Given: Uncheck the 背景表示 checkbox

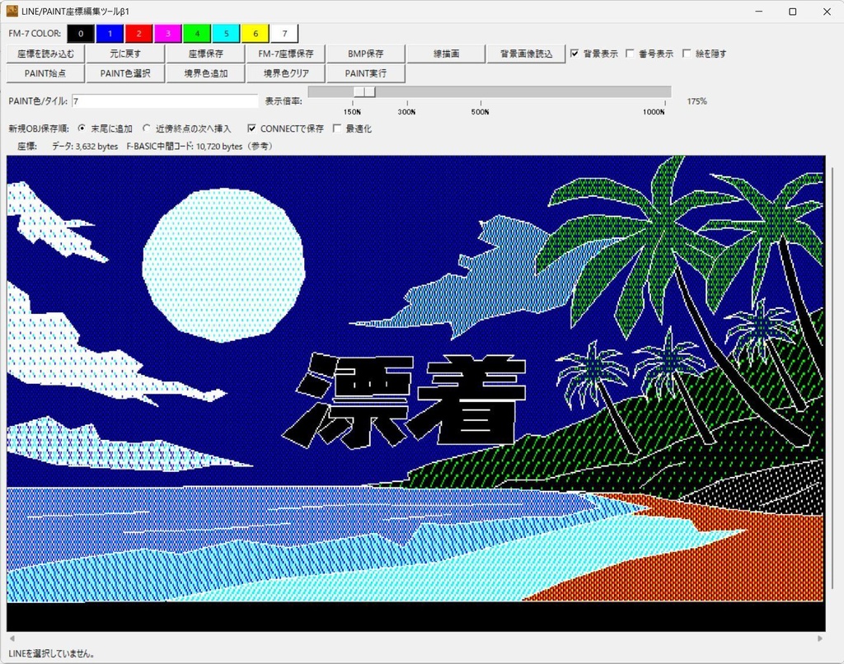Looking at the screenshot, I should tap(574, 54).
